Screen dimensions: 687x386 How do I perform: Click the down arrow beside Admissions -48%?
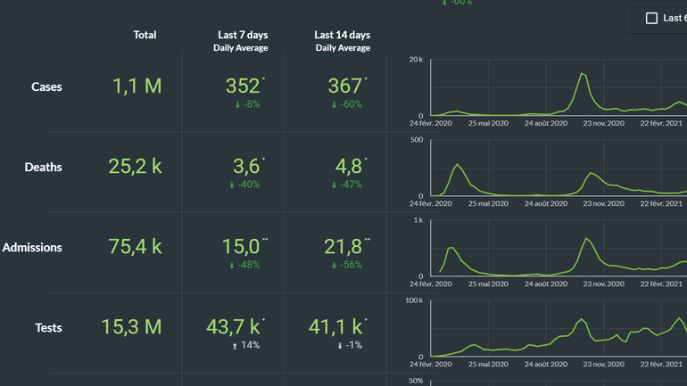[233, 265]
